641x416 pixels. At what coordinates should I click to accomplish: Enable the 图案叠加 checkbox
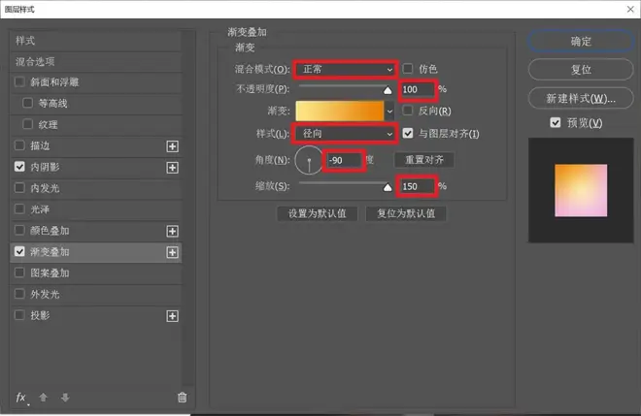pyautogui.click(x=19, y=272)
